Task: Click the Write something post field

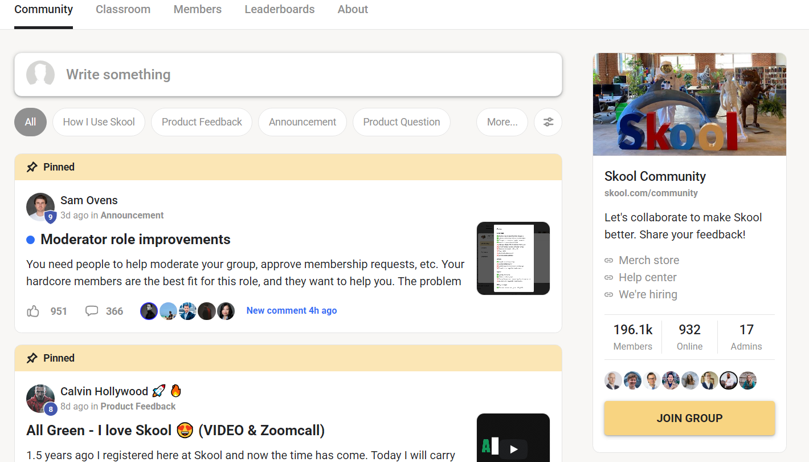Action: click(288, 75)
